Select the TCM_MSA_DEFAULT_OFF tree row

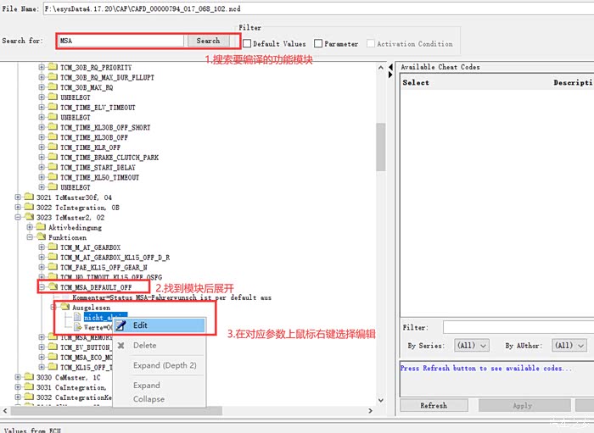(96, 287)
